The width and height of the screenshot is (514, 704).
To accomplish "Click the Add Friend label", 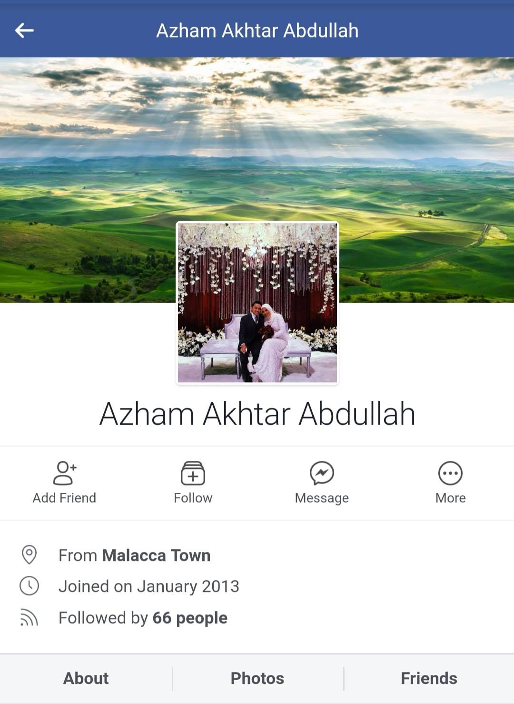I will (64, 498).
